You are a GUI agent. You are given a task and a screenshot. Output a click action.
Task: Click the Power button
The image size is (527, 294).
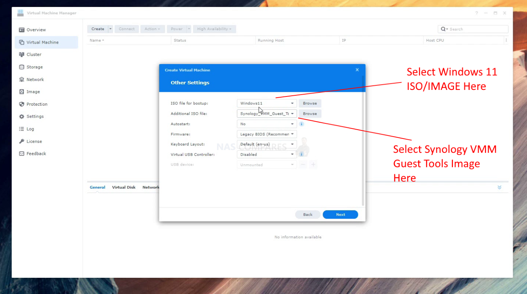[177, 29]
